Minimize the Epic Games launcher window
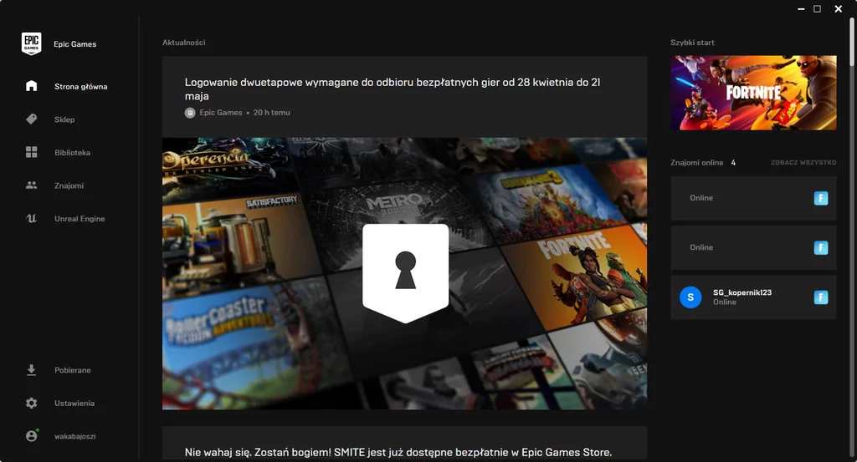This screenshot has width=857, height=462. (x=801, y=9)
